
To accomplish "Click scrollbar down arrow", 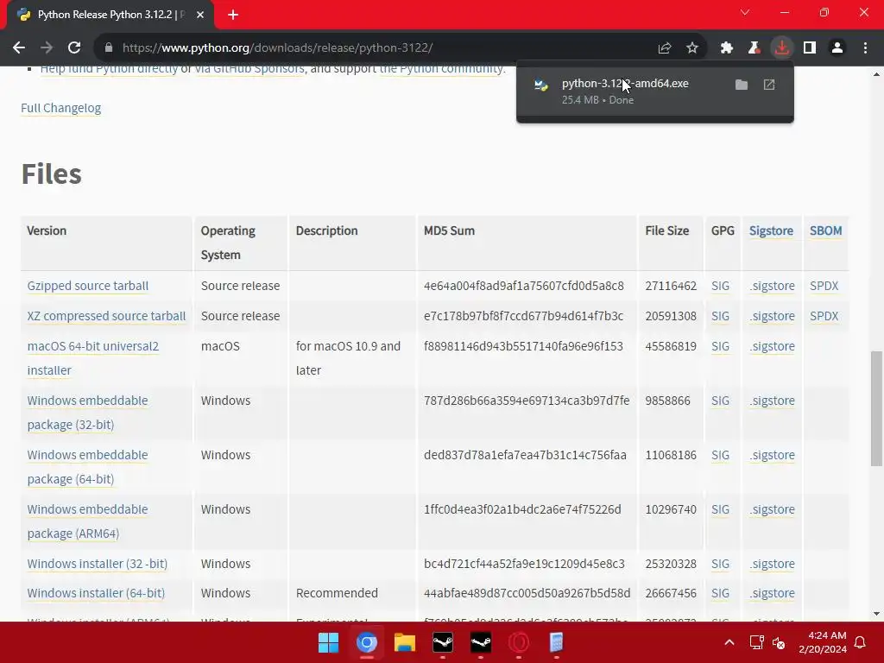I will tap(876, 614).
